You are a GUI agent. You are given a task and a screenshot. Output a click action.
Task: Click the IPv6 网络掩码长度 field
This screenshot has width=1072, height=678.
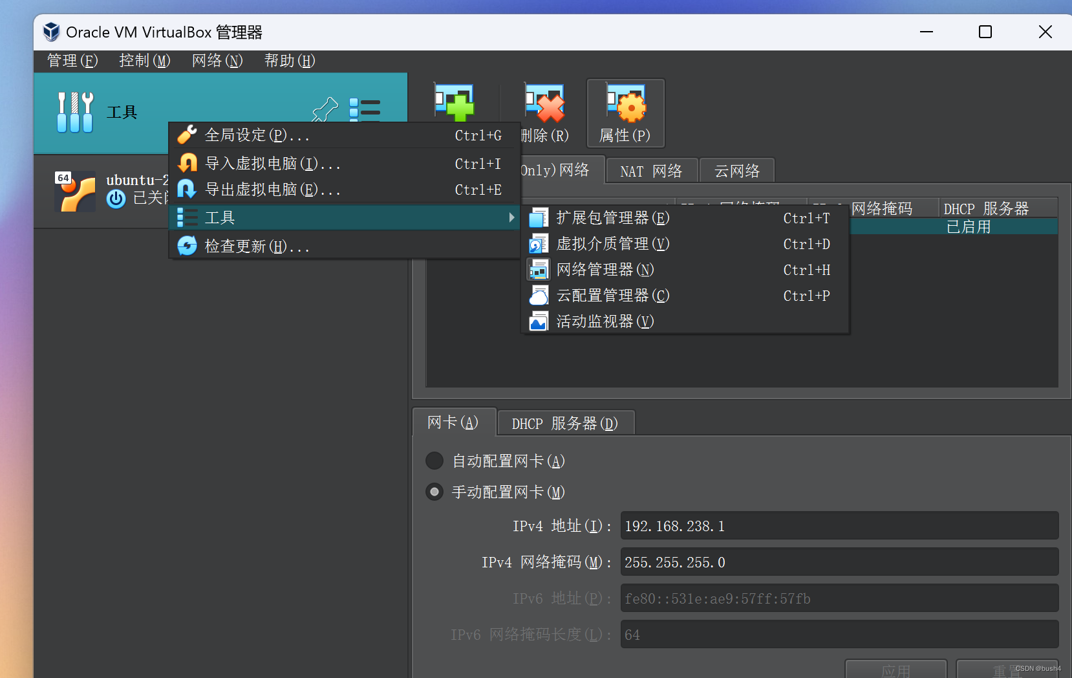coord(839,635)
